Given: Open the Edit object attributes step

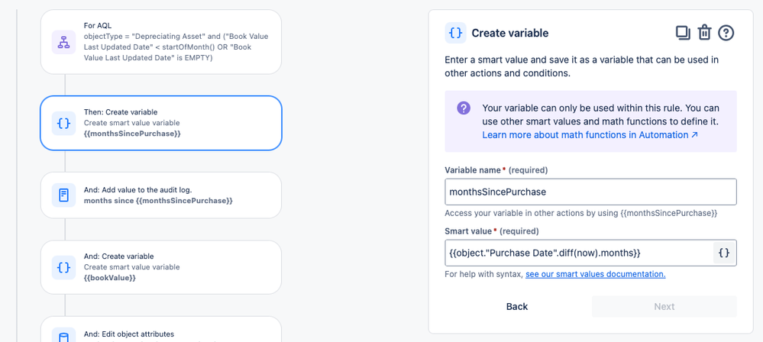Looking at the screenshot, I should 174,333.
